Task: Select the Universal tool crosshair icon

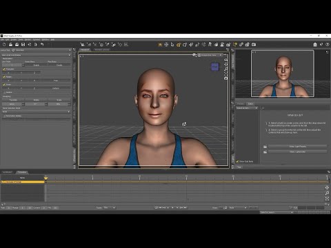Action: pyautogui.click(x=166, y=45)
